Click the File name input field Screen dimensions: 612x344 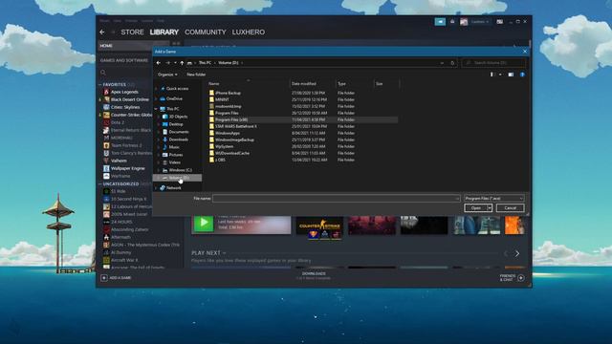[337, 199]
